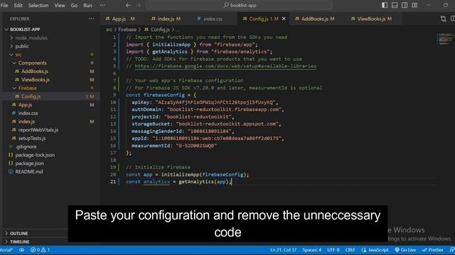
Task: Open index.css from the Explorer tree
Action: [28, 113]
